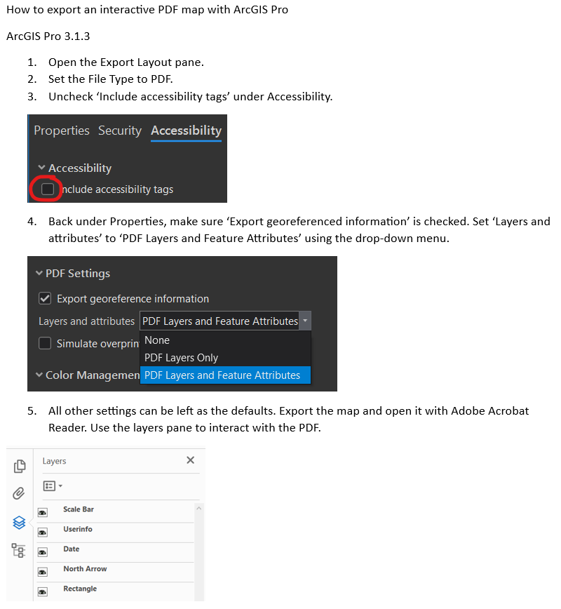Viewport: 561px width, 609px height.
Task: Hide the Date layer eye icon
Action: pos(43,552)
